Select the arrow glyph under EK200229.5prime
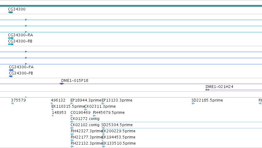The height and width of the screenshot is (148, 262). 103,134
